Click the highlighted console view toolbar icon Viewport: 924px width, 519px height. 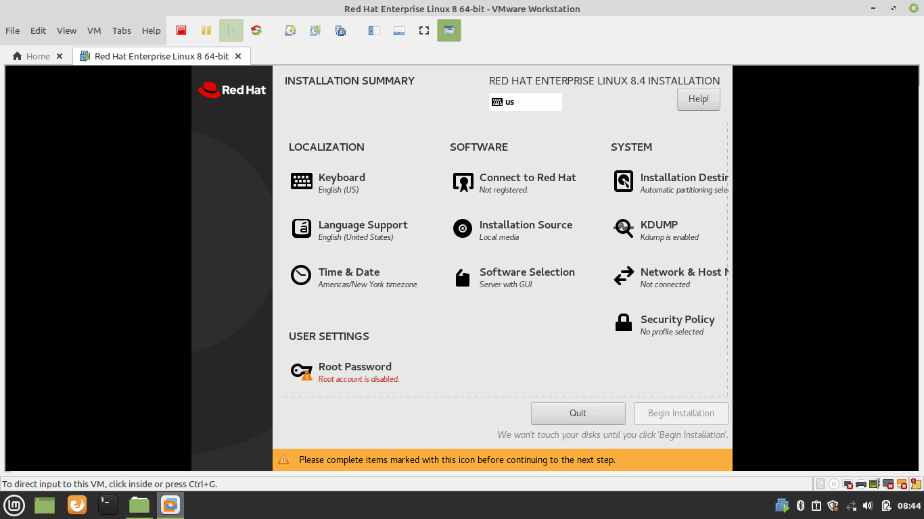click(449, 30)
